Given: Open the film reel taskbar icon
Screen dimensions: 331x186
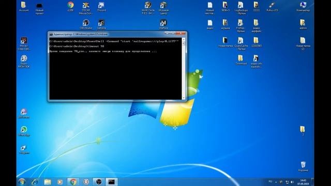Looking at the screenshot, I should (x=86, y=182).
